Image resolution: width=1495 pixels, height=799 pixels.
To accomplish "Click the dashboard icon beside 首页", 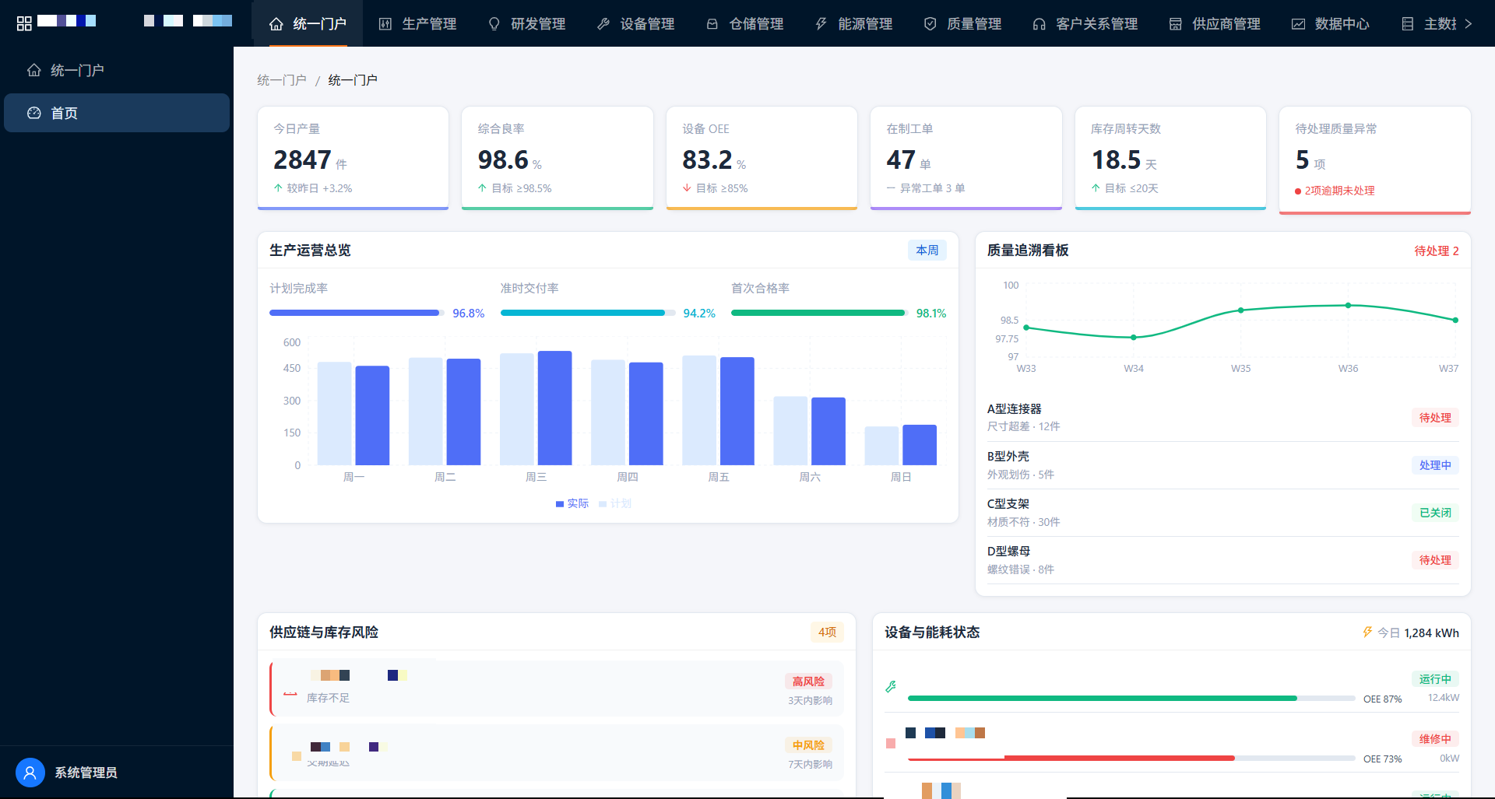I will point(33,113).
